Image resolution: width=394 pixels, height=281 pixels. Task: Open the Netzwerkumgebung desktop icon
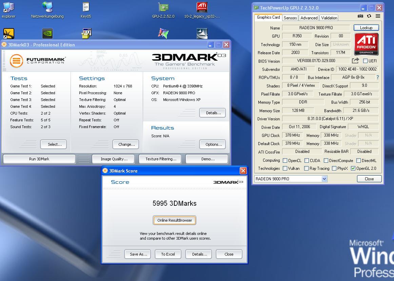pos(47,10)
